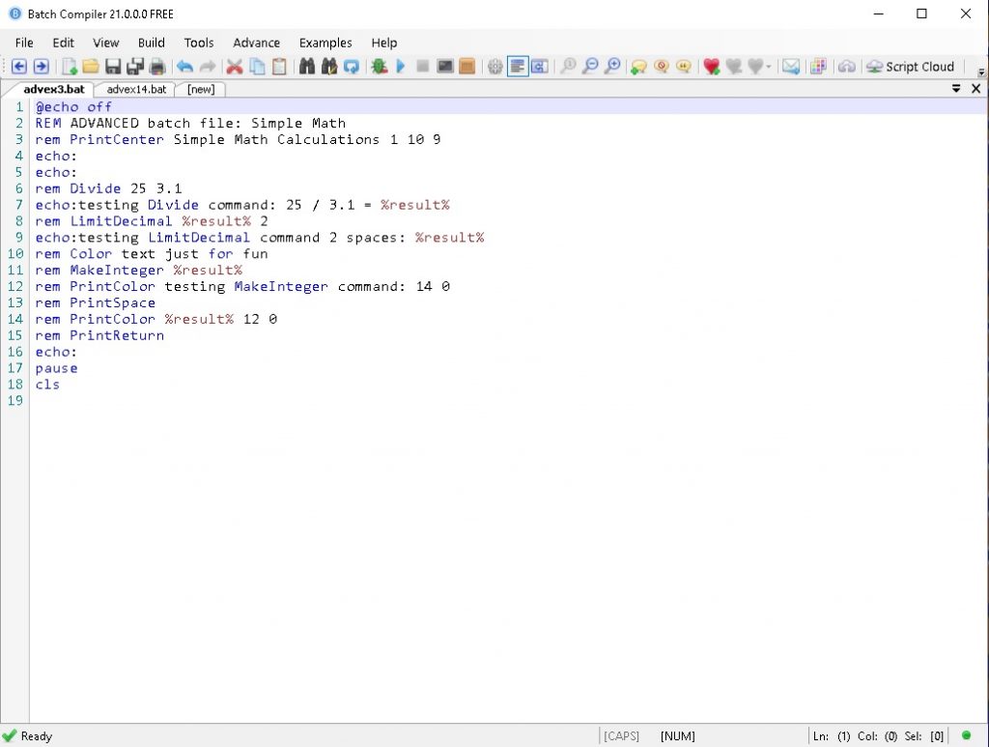
Task: Copy selection using the copy icon
Action: [x=257, y=67]
